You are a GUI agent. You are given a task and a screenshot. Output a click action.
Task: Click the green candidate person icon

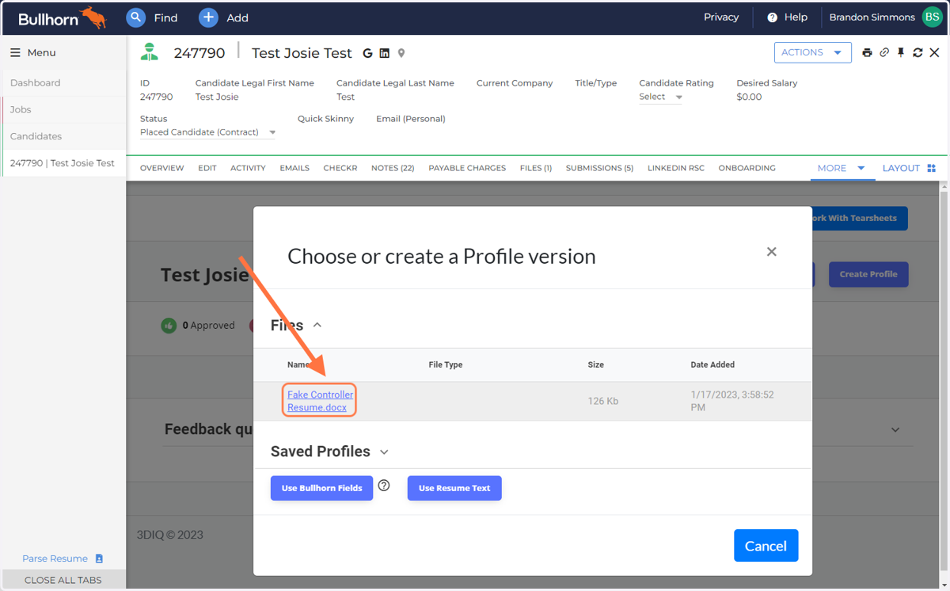pyautogui.click(x=149, y=52)
